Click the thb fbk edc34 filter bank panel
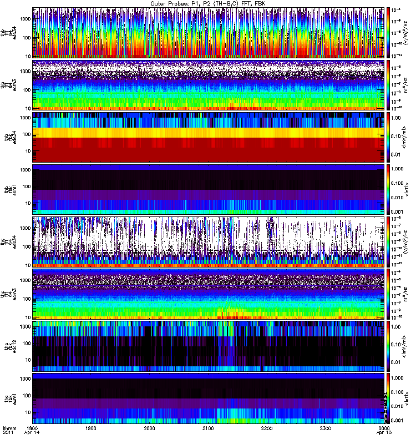 coord(209,137)
